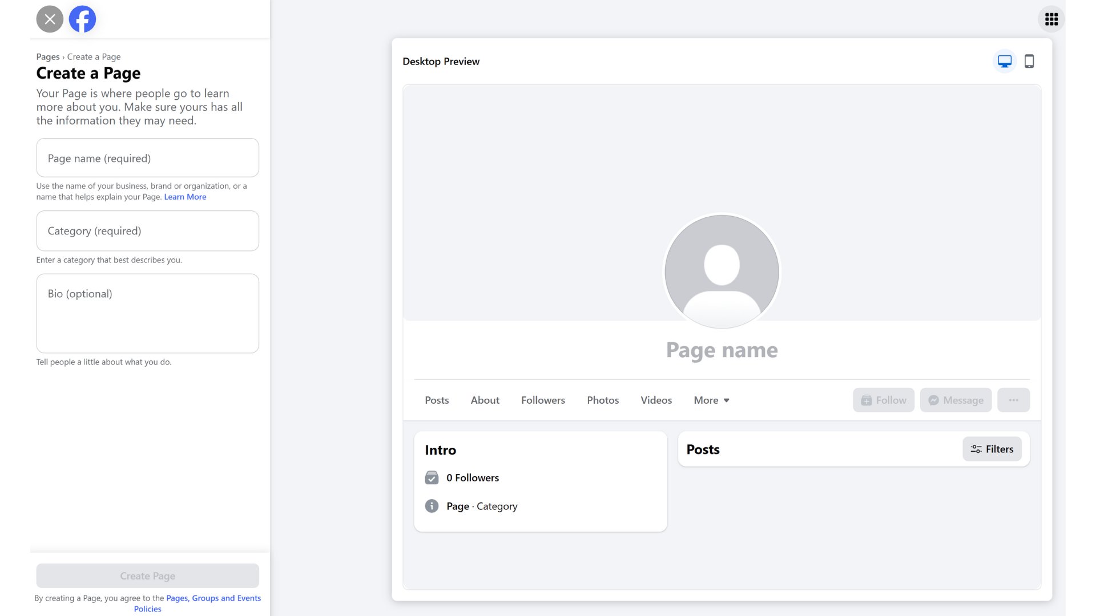Open the apps grid in top-right corner
The image size is (1096, 616).
1051,19
